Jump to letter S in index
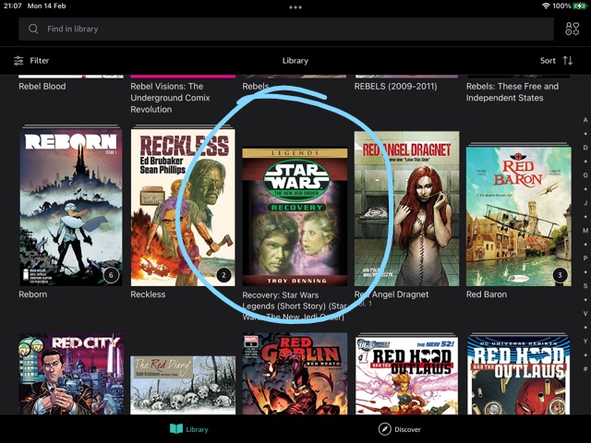 [585, 286]
